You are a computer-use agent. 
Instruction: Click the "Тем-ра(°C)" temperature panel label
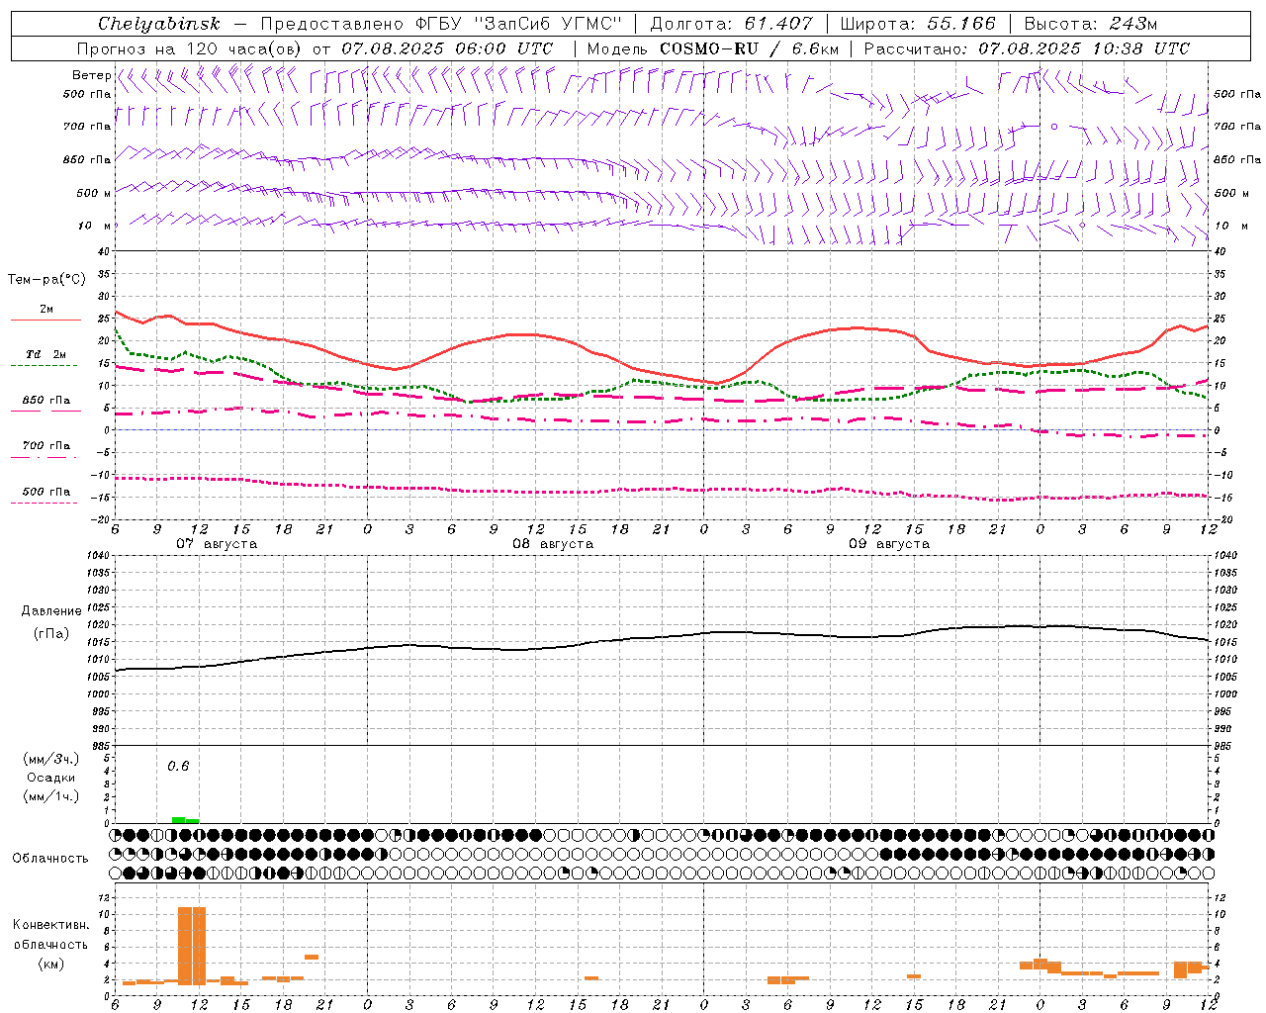point(46,280)
